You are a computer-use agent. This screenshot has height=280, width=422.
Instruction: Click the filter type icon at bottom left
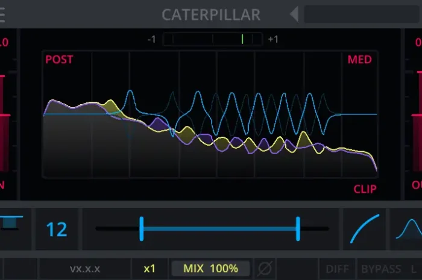coord(11,222)
